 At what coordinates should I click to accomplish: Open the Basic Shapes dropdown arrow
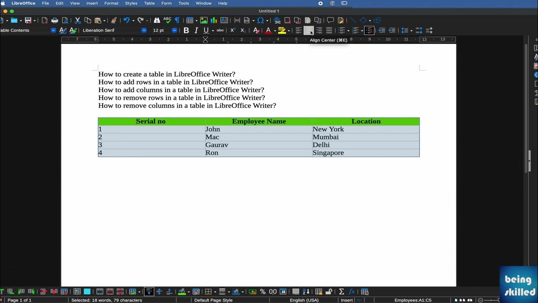[370, 20]
